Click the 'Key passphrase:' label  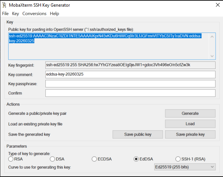pos(23,84)
